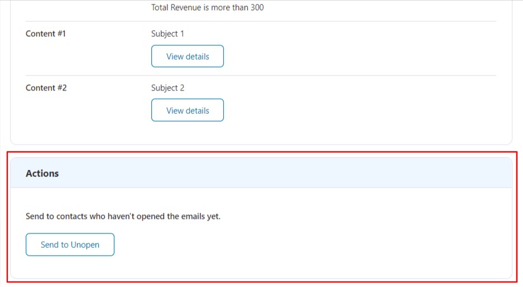523x287 pixels.
Task: Click the Total Revenue condition text
Action: (207, 7)
